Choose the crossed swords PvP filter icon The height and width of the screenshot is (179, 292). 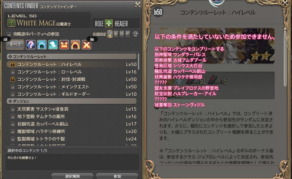coord(87,45)
